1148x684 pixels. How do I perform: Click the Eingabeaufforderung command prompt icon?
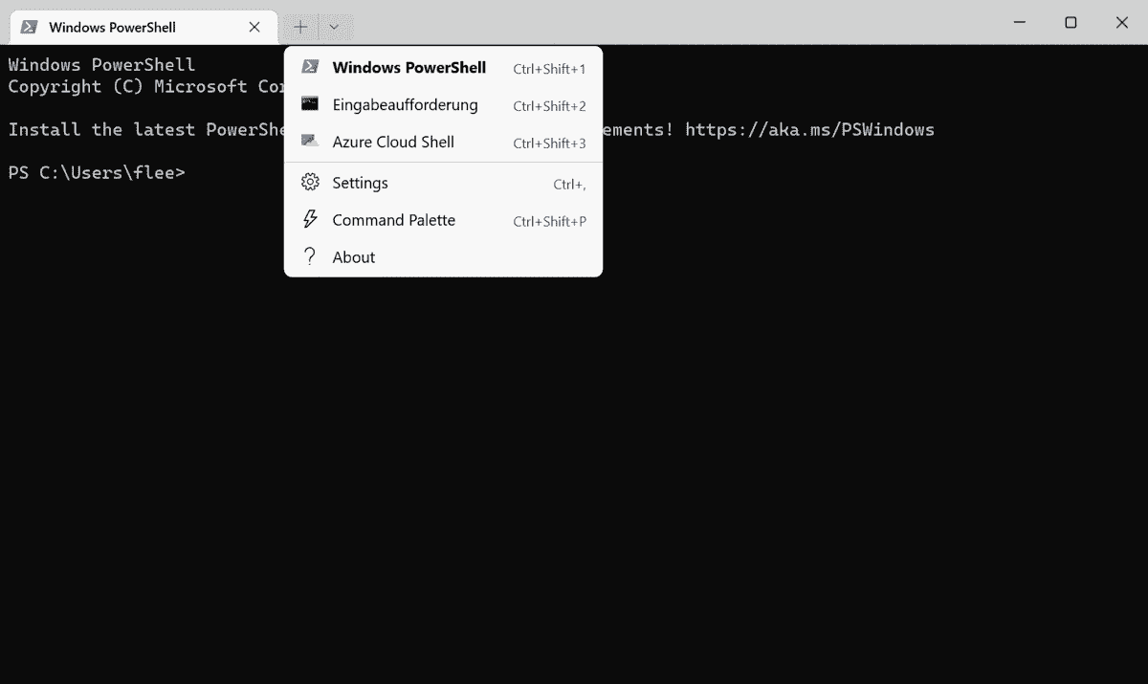(x=309, y=104)
